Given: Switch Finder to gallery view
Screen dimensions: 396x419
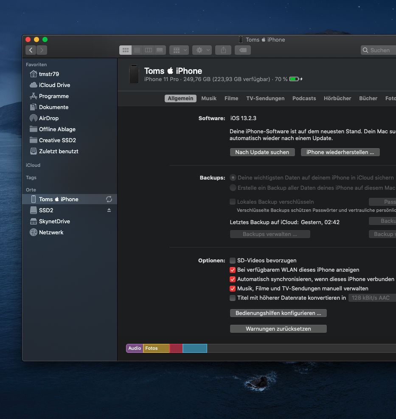Looking at the screenshot, I should coord(160,50).
